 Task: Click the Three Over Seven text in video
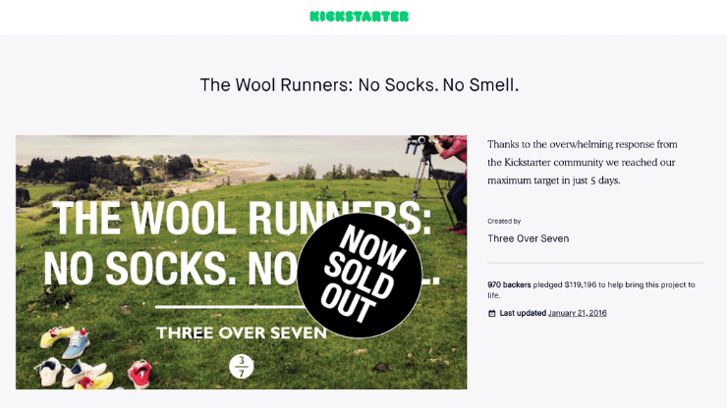(241, 332)
